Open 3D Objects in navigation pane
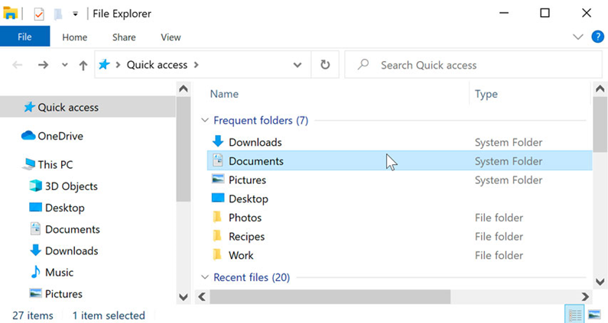This screenshot has width=608, height=323. point(71,186)
